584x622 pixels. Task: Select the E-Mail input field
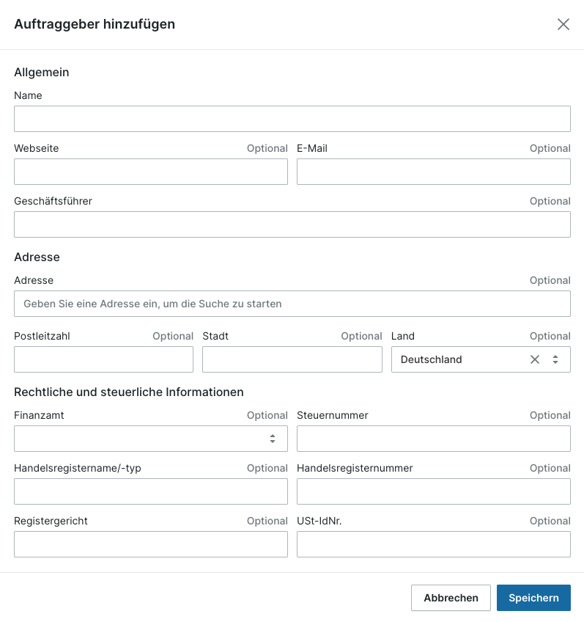click(x=434, y=172)
